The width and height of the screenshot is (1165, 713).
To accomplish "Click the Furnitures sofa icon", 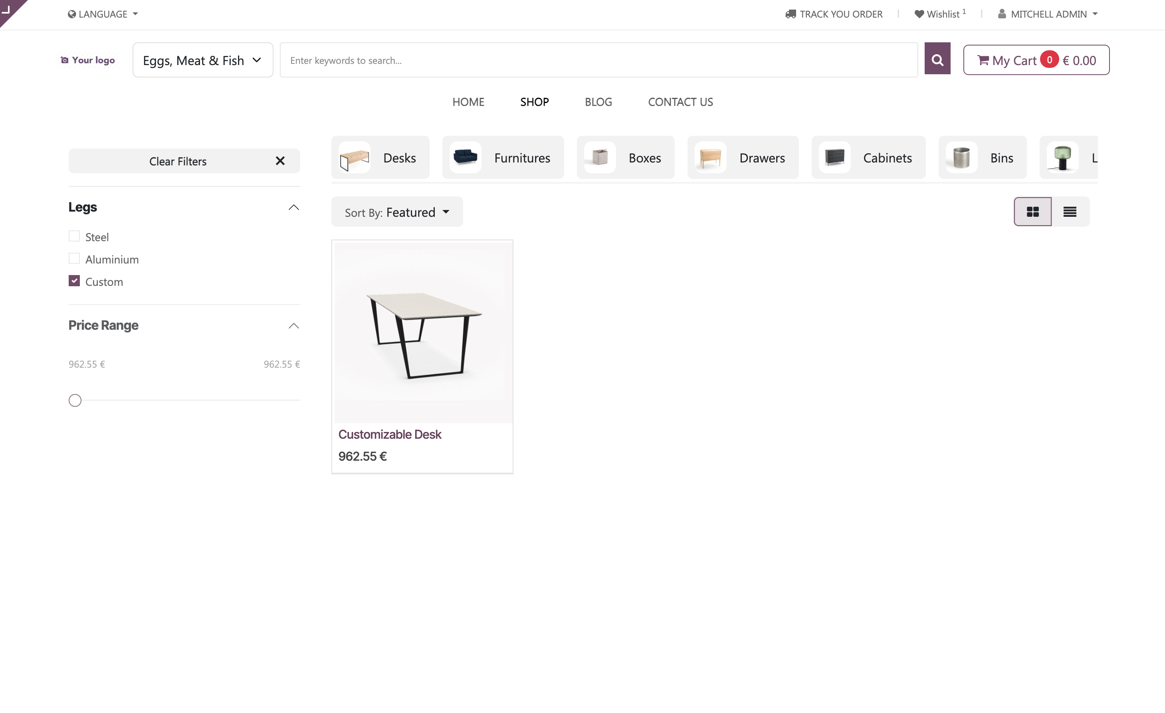I will point(465,157).
